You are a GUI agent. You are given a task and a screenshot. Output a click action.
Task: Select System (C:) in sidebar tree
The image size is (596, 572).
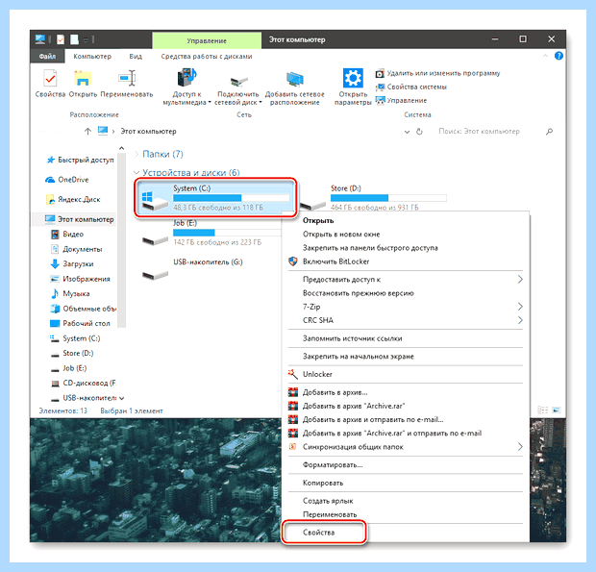[75, 338]
